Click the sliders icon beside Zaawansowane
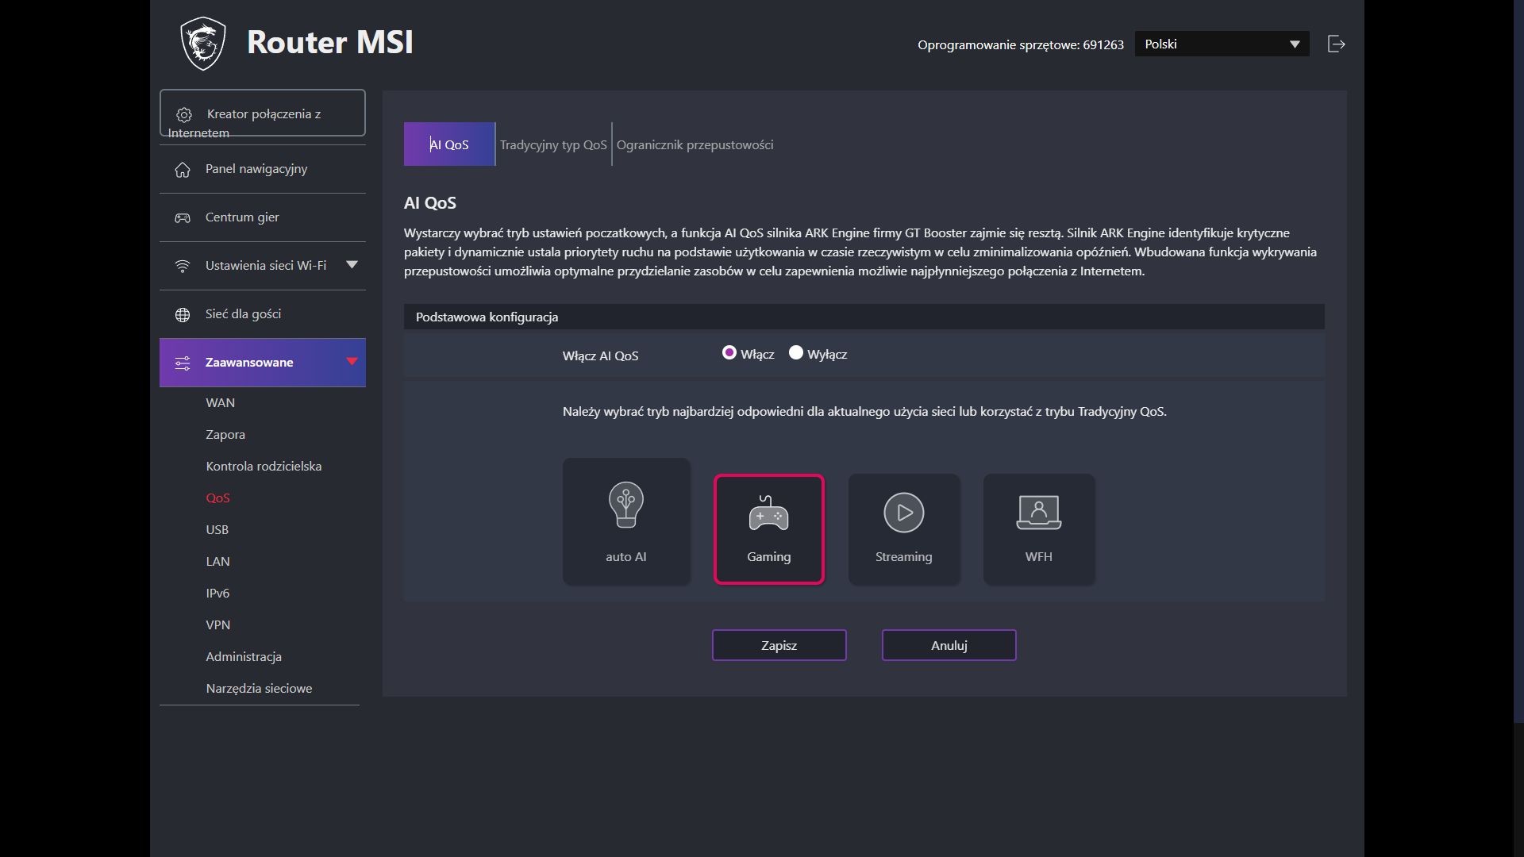Screen dimensions: 1524x857 click(183, 363)
